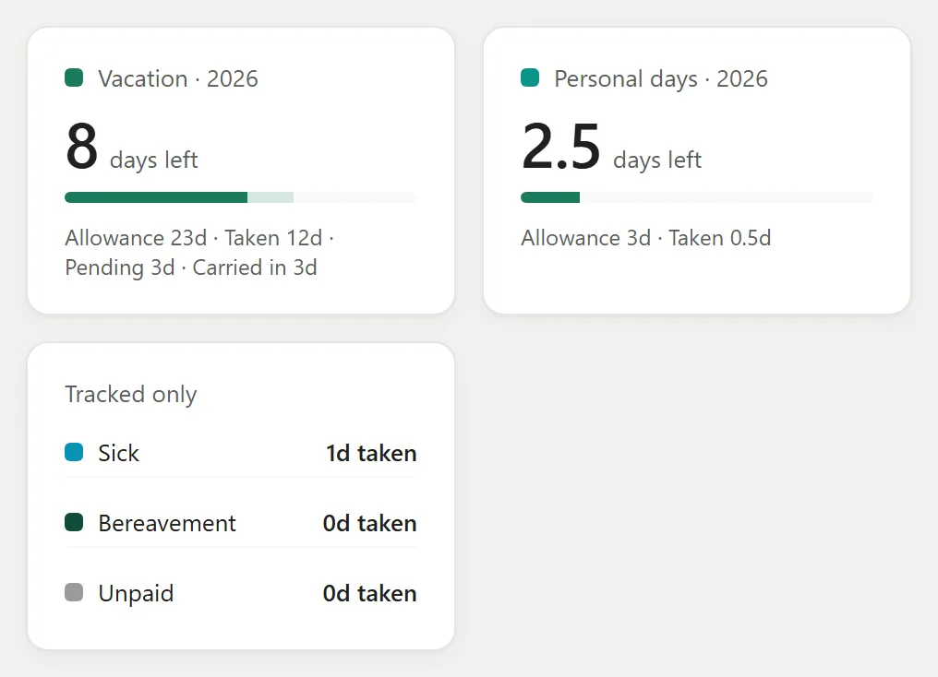
Task: Open the Vacation 2026 card title
Action: [x=178, y=78]
